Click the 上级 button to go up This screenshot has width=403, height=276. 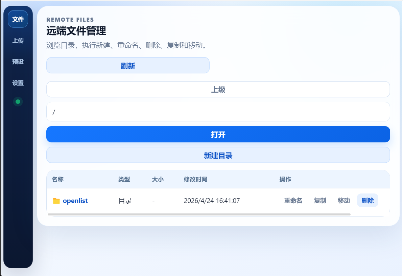(218, 89)
